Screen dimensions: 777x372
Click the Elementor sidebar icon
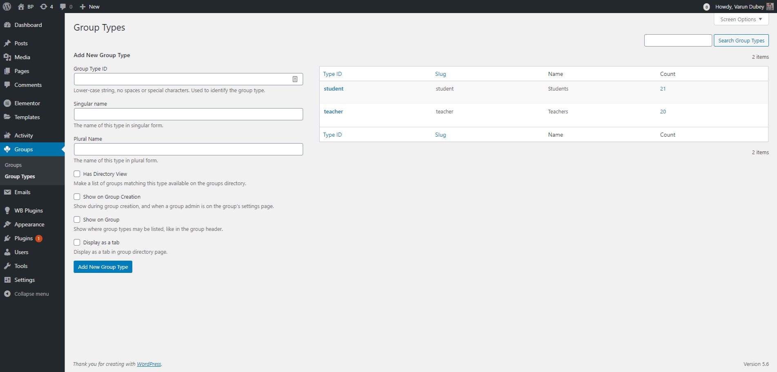(7, 103)
